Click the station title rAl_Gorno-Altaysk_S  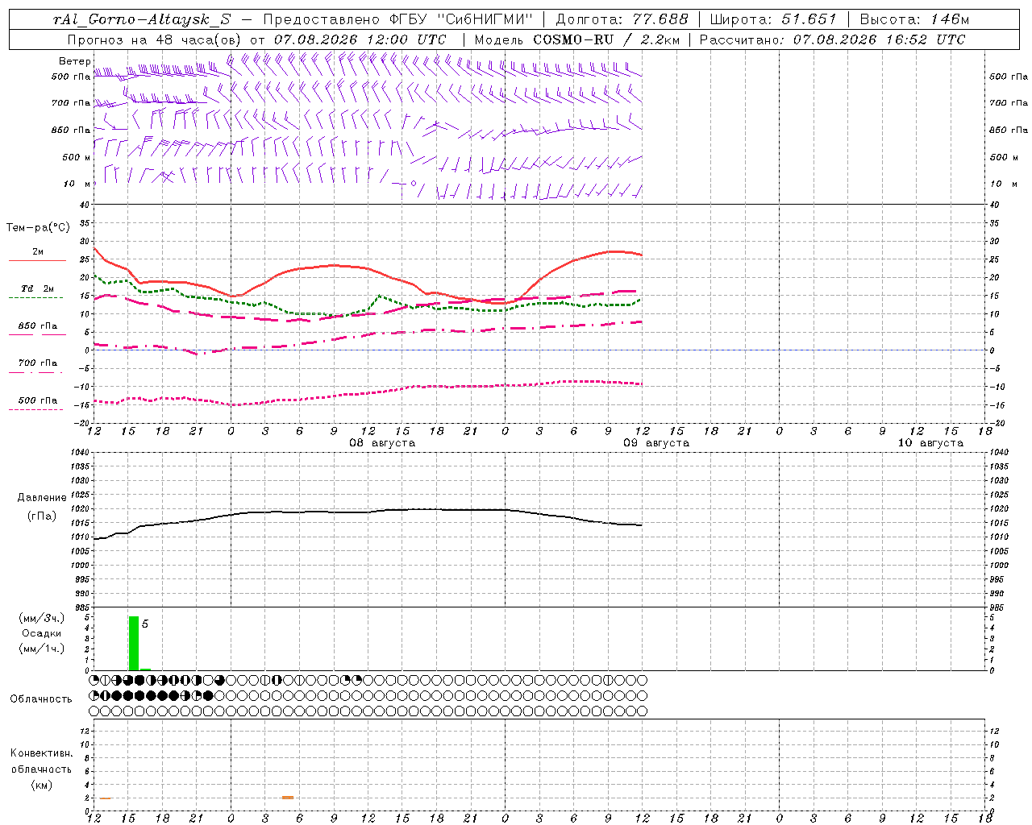coord(142,19)
